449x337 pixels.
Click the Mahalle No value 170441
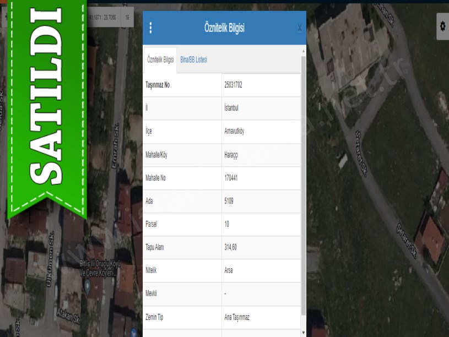[x=231, y=178]
